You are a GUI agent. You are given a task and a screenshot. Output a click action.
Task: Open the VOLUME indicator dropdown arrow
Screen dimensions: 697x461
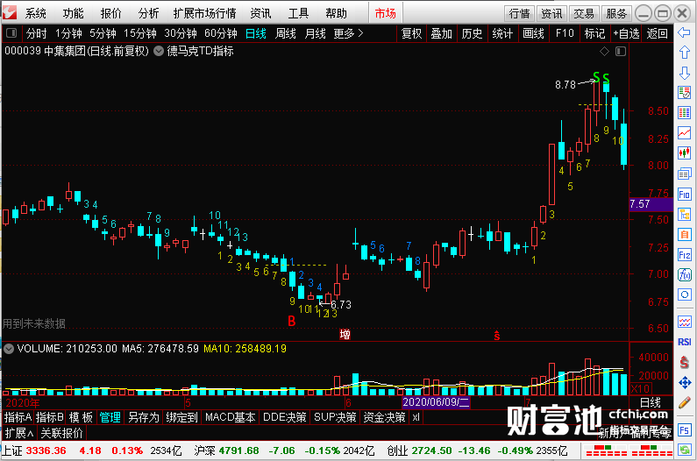pyautogui.click(x=9, y=349)
